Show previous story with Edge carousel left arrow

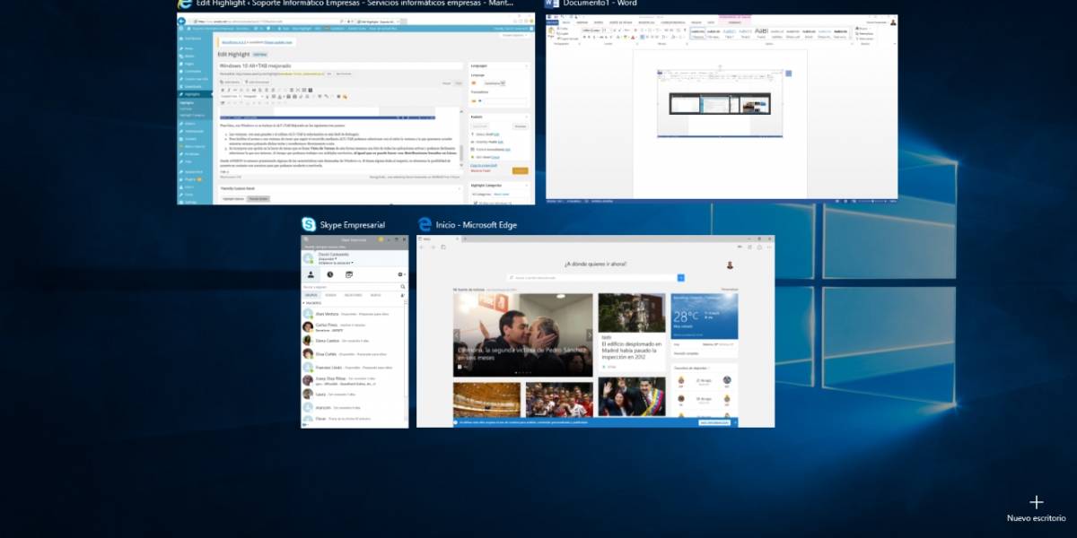coord(459,335)
